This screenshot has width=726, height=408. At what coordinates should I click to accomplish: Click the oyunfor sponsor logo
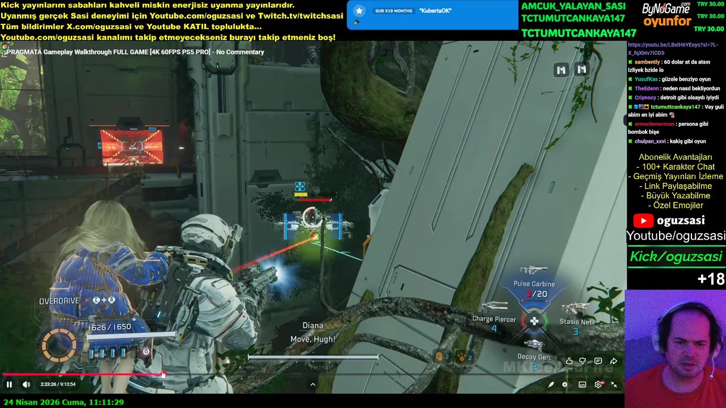[x=667, y=22]
